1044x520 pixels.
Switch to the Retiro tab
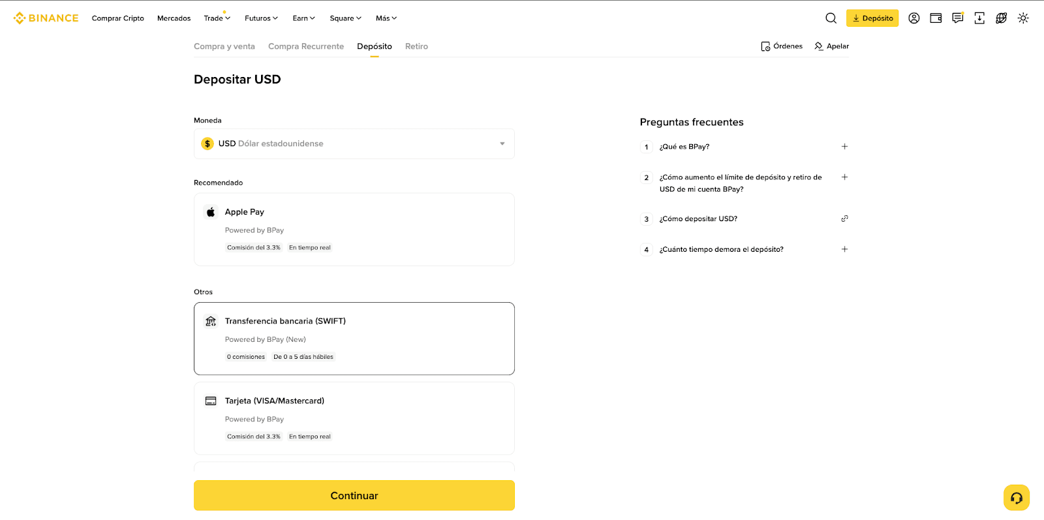pos(416,46)
